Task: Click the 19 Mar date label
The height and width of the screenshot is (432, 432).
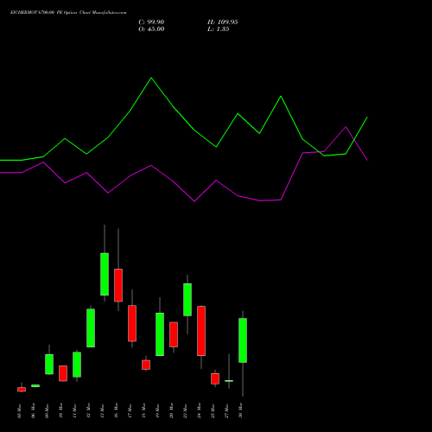Action: tap(157, 410)
